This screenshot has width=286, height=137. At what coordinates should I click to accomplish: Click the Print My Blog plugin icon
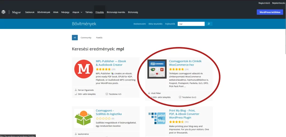click(x=157, y=118)
